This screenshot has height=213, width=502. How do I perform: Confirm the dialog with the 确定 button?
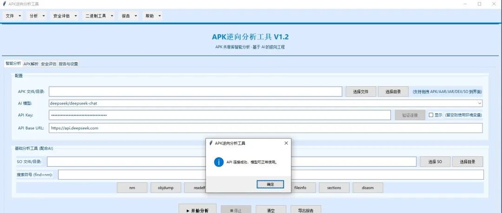(270, 184)
